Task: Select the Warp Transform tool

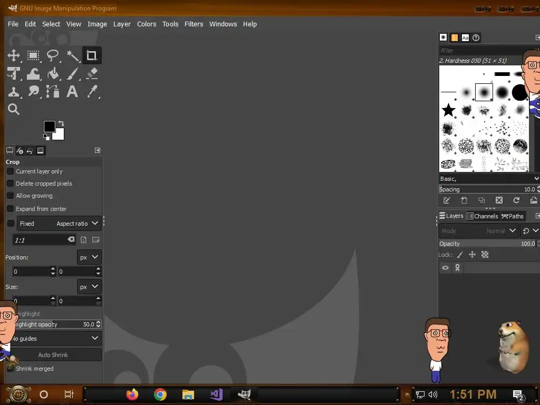Action: (x=33, y=74)
